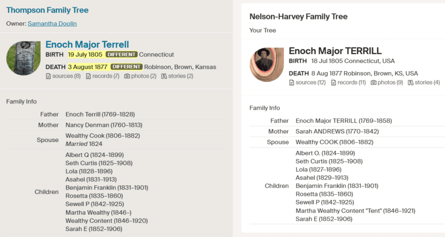This screenshot has height=237, width=445.
Task: Open records (11) icon in Nelson-Harvey tree
Action: (x=333, y=83)
